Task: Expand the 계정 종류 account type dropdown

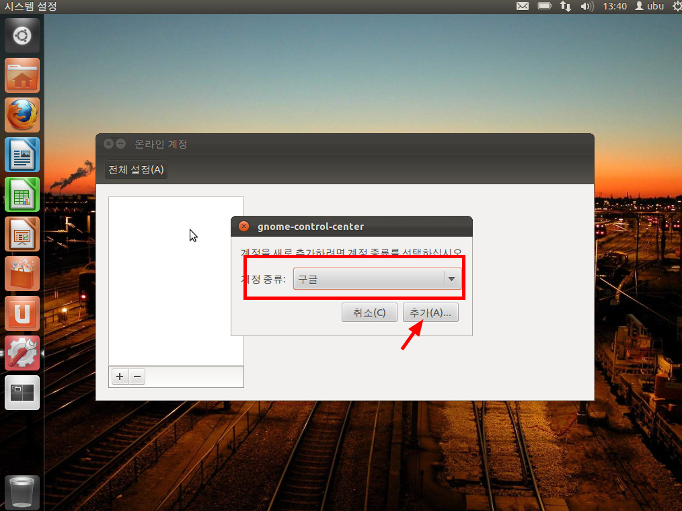Action: (377, 279)
